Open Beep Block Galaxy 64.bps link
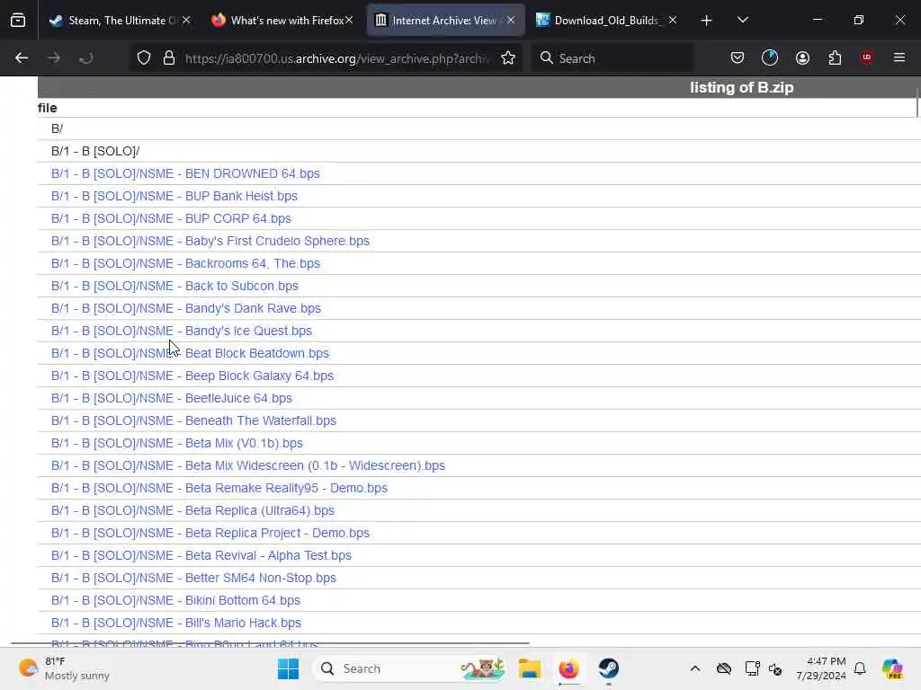The image size is (921, 690). [x=192, y=376]
